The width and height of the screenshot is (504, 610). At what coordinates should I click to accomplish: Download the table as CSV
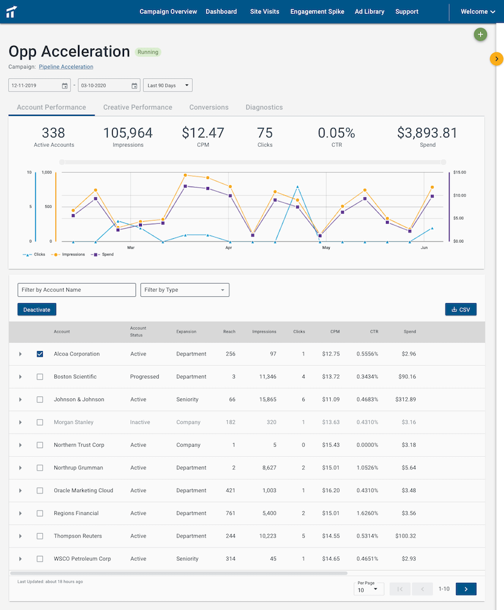tap(461, 309)
